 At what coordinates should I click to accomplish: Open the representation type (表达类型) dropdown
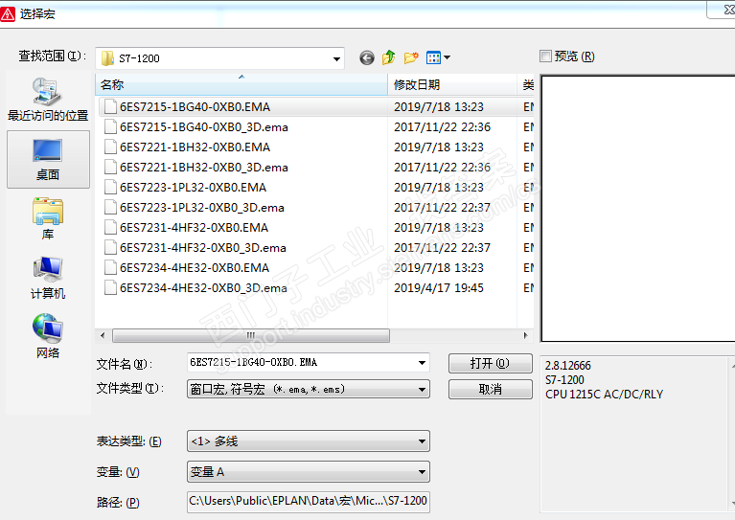click(x=309, y=441)
